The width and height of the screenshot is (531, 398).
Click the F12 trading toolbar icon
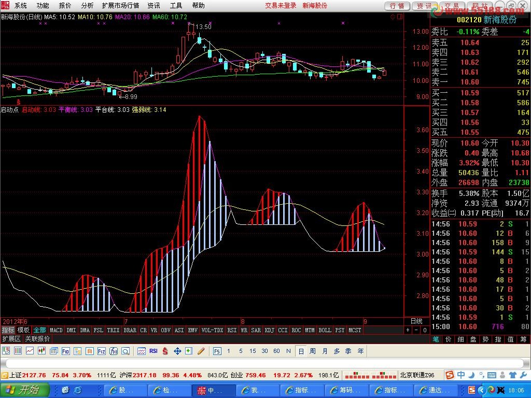(101, 351)
